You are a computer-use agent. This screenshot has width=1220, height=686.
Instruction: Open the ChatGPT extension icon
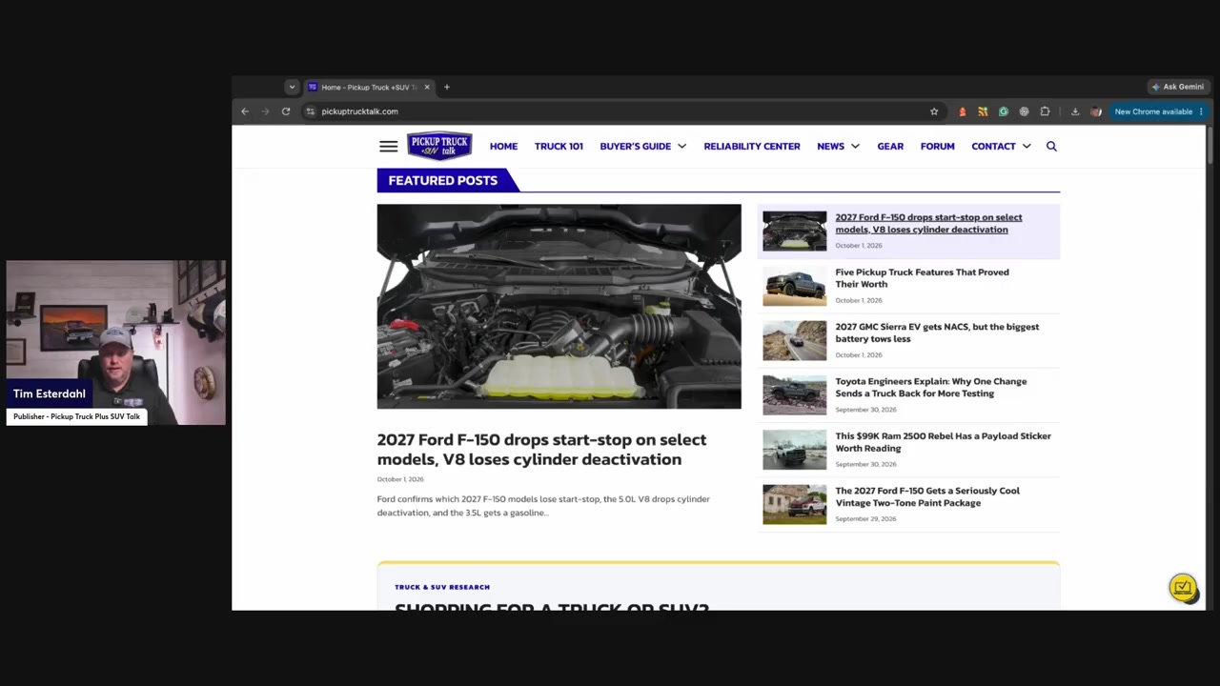(1025, 111)
